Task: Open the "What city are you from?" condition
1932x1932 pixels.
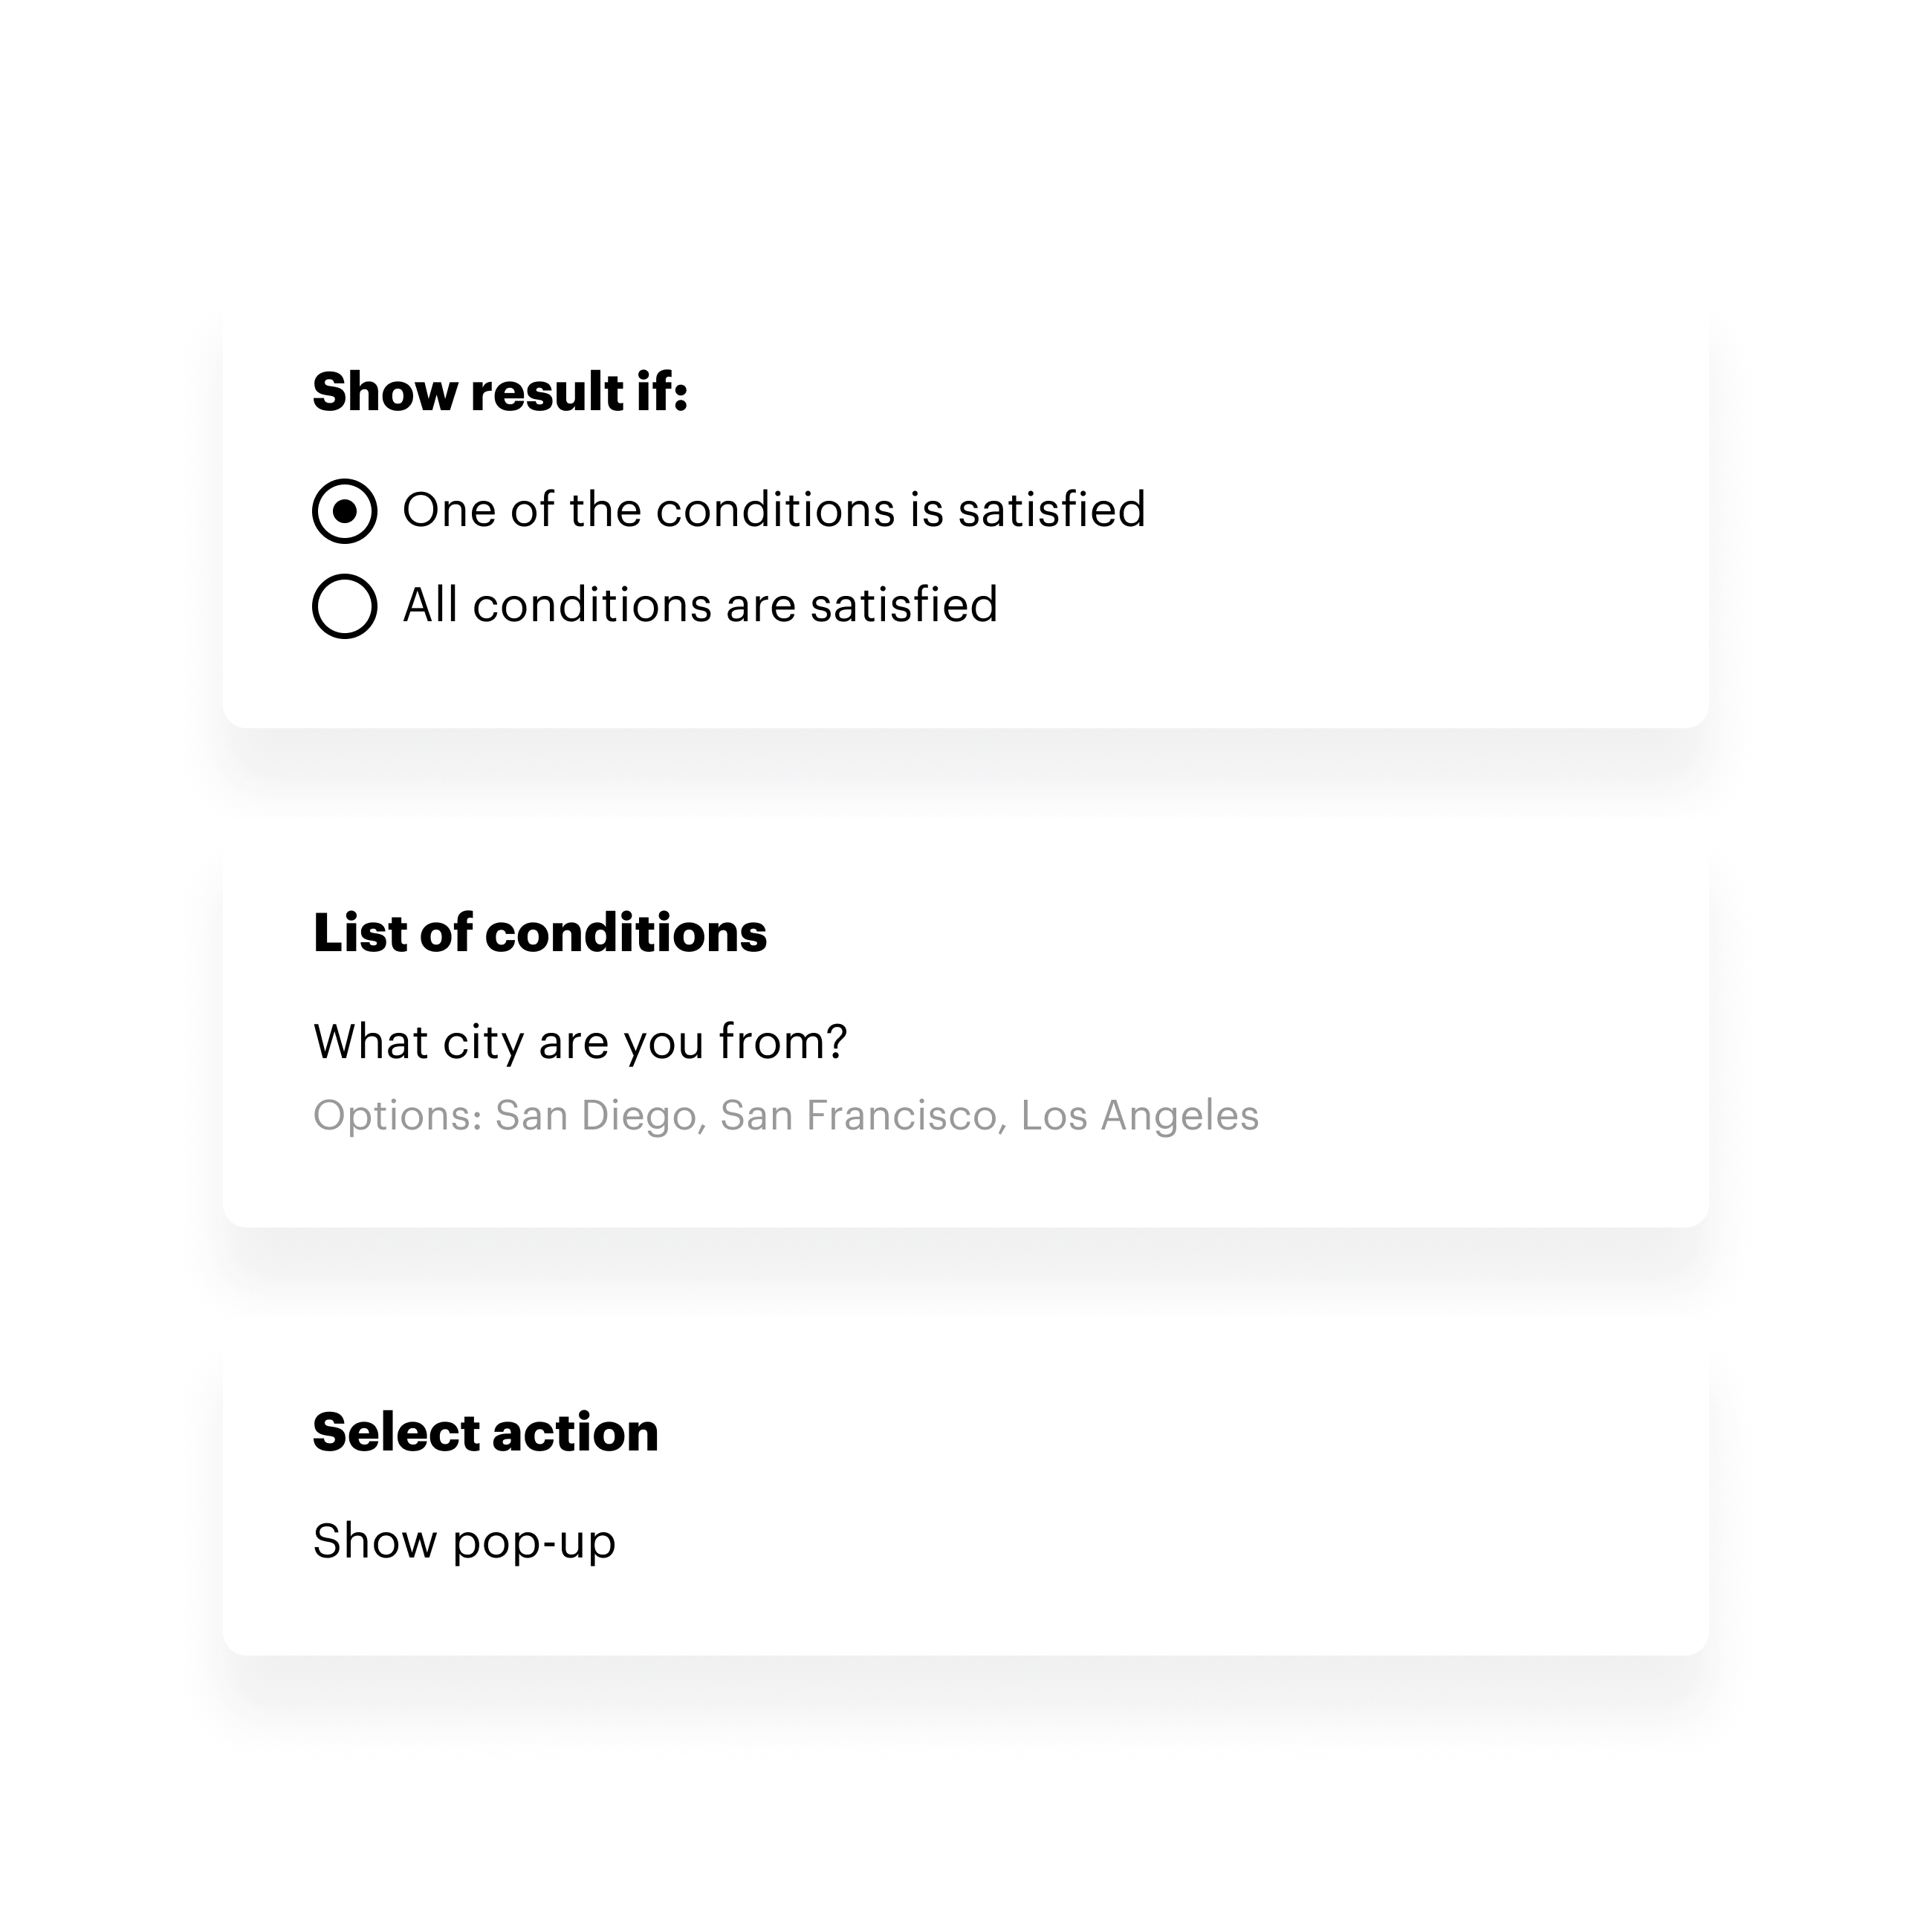Action: (x=580, y=1042)
